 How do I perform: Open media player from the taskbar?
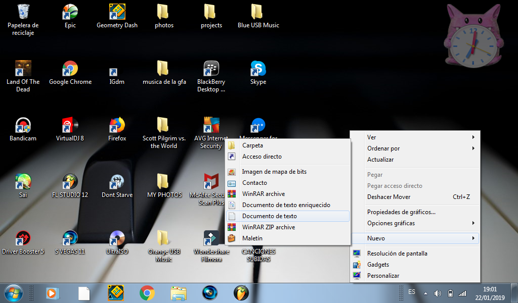click(x=52, y=293)
